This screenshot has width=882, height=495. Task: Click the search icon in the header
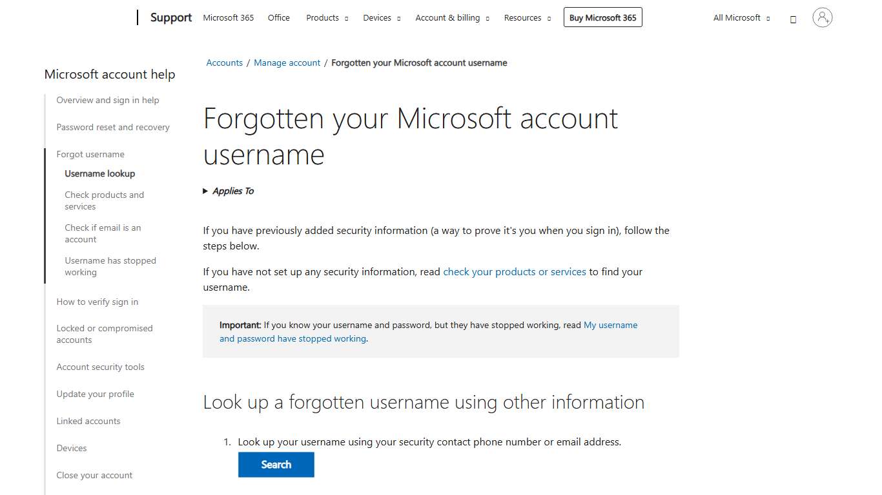point(793,19)
